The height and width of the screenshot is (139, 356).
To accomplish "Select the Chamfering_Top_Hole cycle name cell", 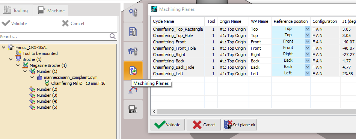I will tap(178, 35).
